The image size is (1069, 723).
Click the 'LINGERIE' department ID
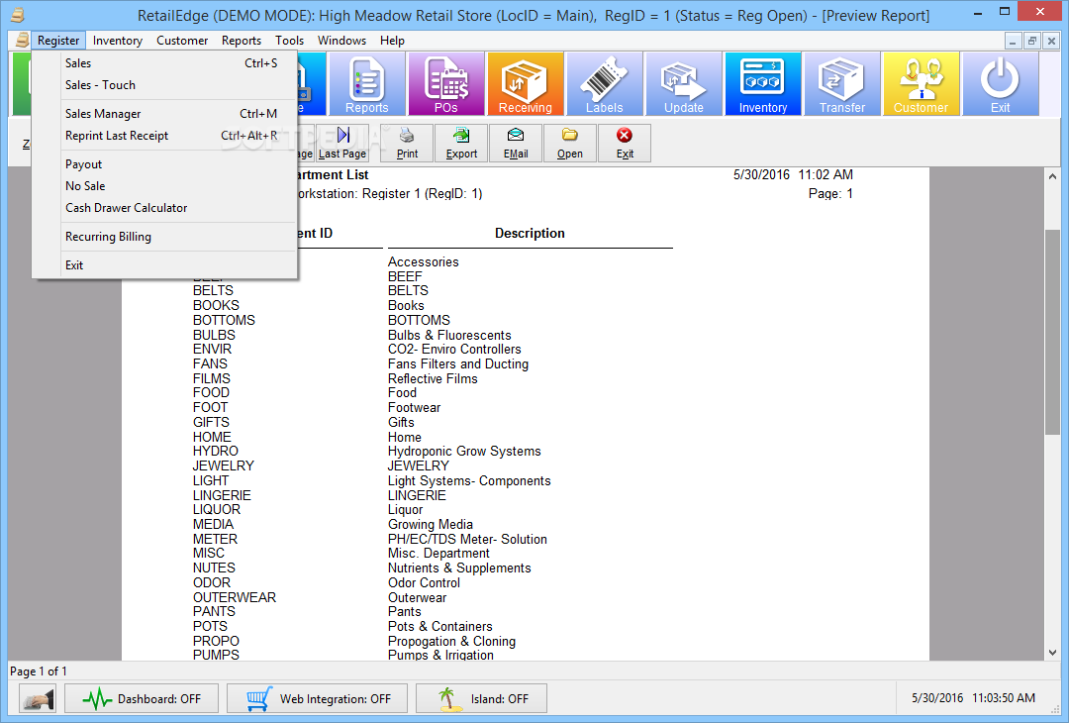pyautogui.click(x=222, y=495)
